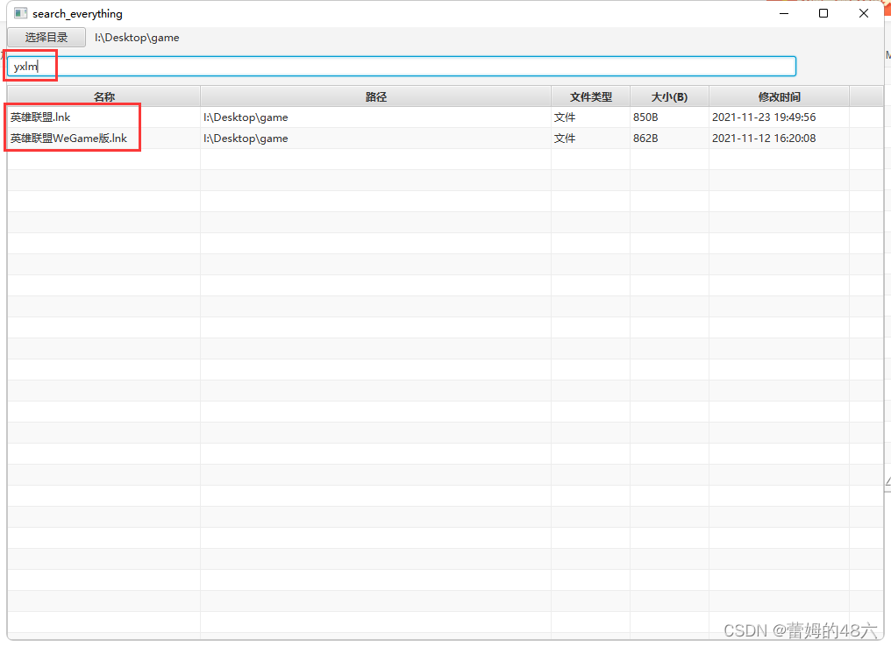The height and width of the screenshot is (647, 891).
Task: Sort by the 文件类型 column header
Action: [x=590, y=96]
